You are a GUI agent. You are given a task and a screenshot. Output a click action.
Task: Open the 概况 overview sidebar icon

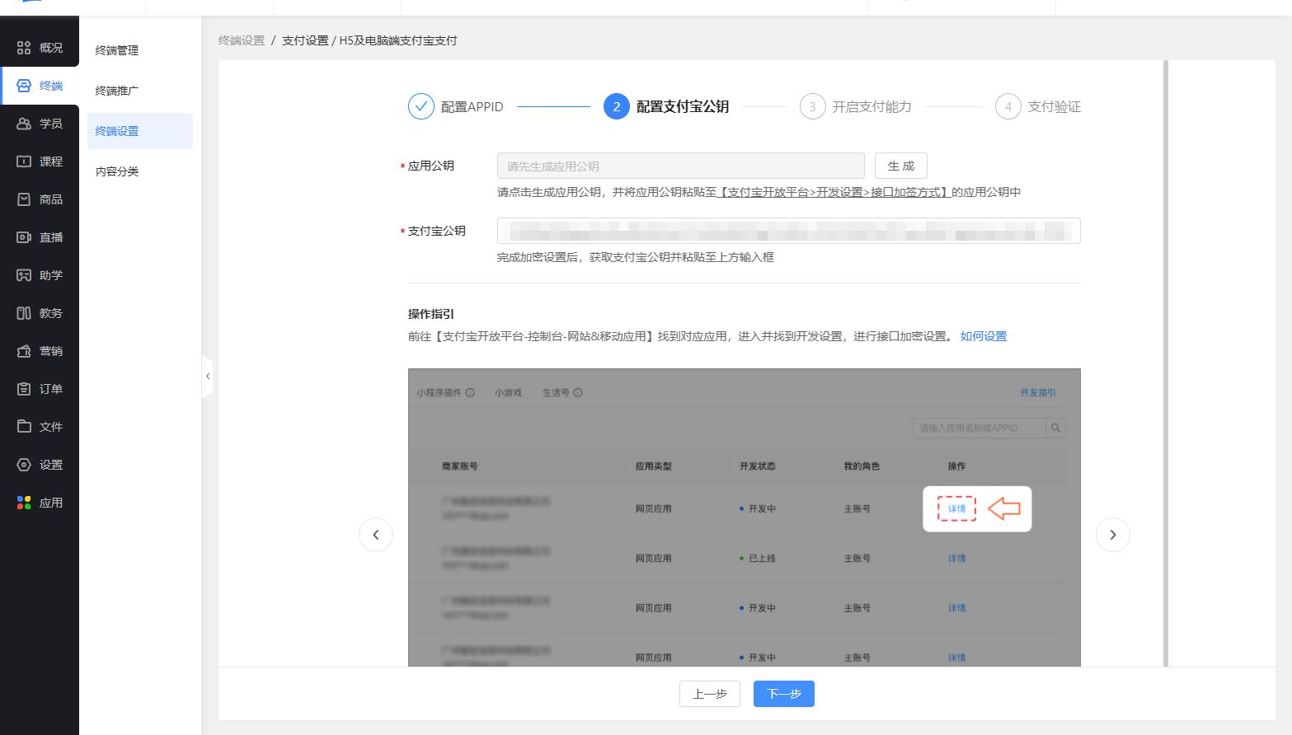coord(24,48)
